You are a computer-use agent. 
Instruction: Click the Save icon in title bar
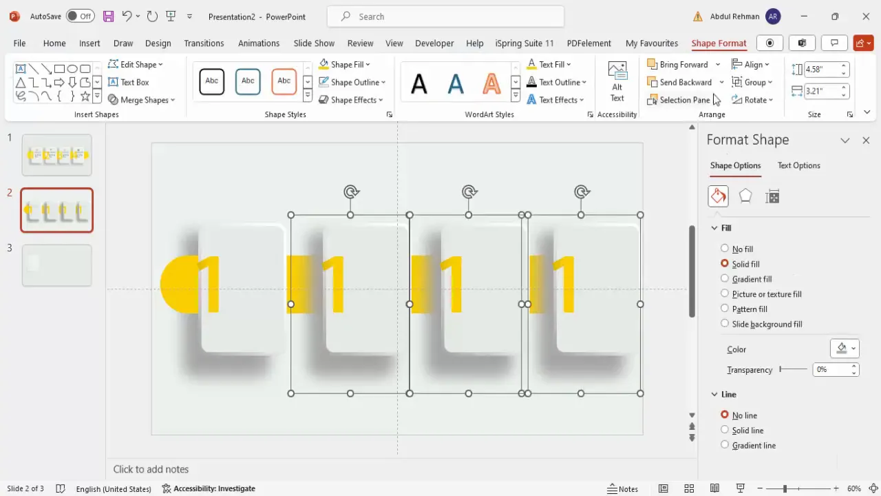click(108, 16)
